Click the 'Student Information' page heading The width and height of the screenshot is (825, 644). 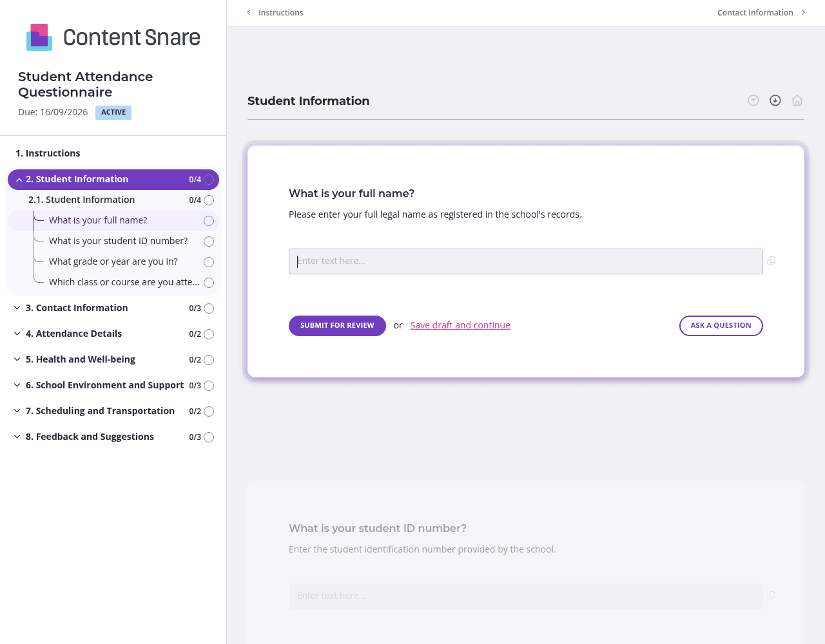click(x=309, y=100)
